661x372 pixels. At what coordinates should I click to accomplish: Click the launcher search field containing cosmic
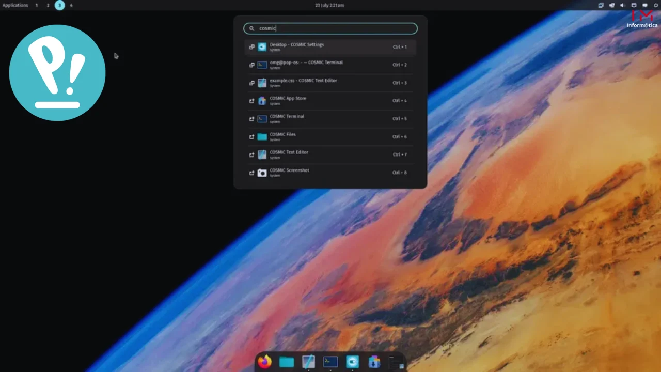point(330,28)
